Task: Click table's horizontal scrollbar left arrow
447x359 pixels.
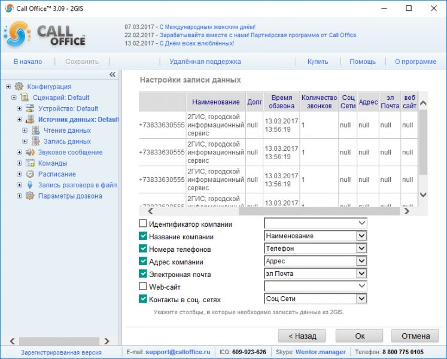Action: pyautogui.click(x=151, y=211)
